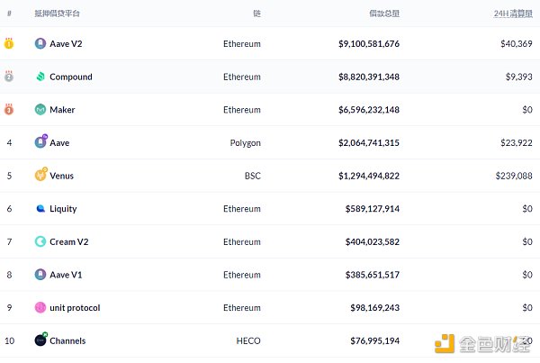Select the $404,023,582 borrow total
This screenshot has height=363, width=540.
(x=373, y=241)
